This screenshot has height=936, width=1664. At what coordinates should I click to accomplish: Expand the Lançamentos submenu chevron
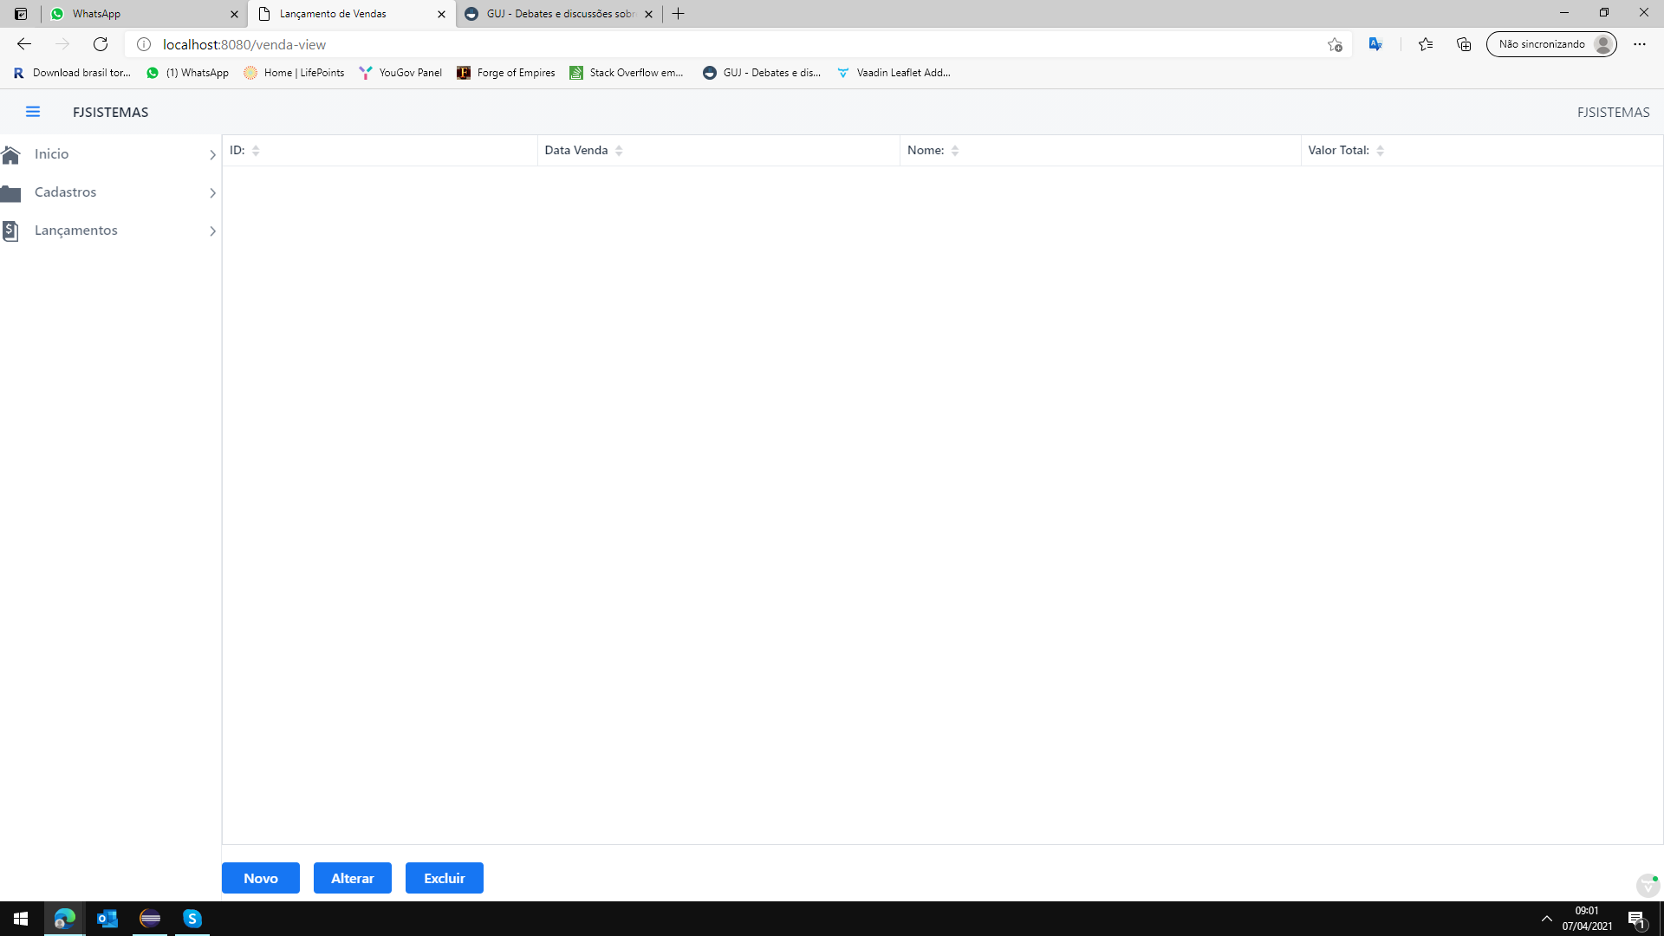tap(212, 231)
